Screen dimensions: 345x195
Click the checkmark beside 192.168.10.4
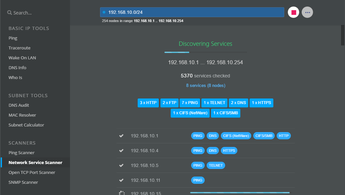(x=121, y=150)
